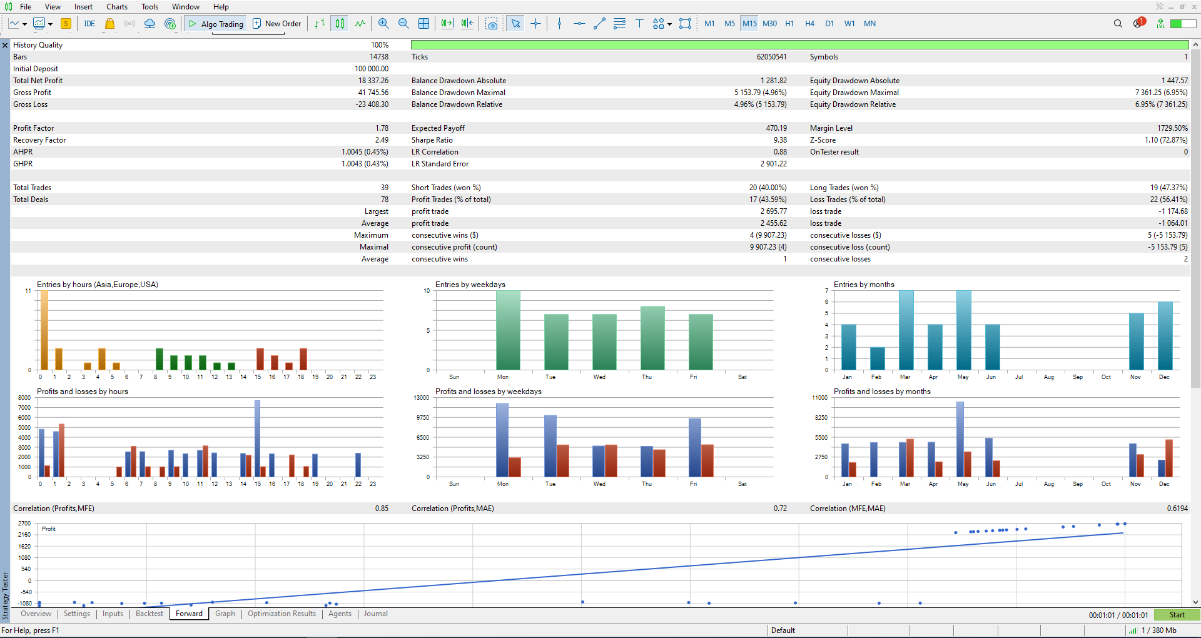Expand the shapes objects dropdown arrow
Screen dimensions: 1201x638
(669, 24)
